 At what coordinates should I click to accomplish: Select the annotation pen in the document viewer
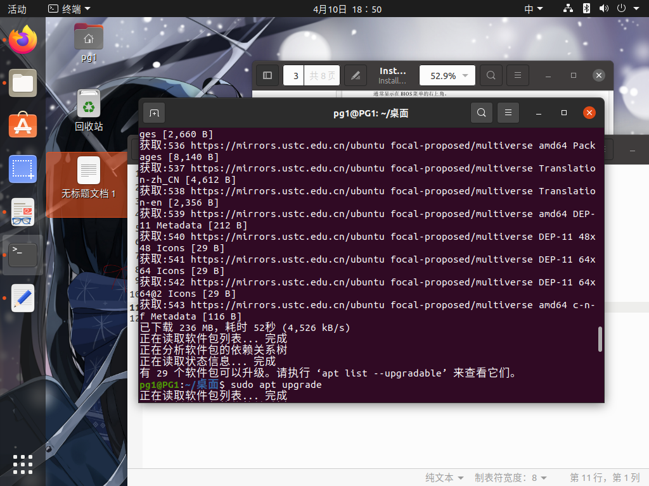click(x=355, y=75)
